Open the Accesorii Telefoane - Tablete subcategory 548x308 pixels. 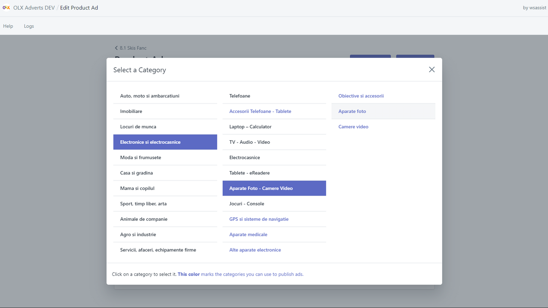click(260, 111)
